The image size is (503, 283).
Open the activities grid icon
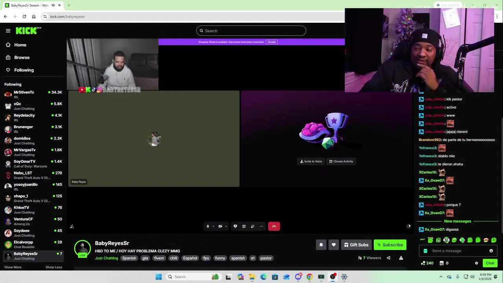click(x=244, y=226)
